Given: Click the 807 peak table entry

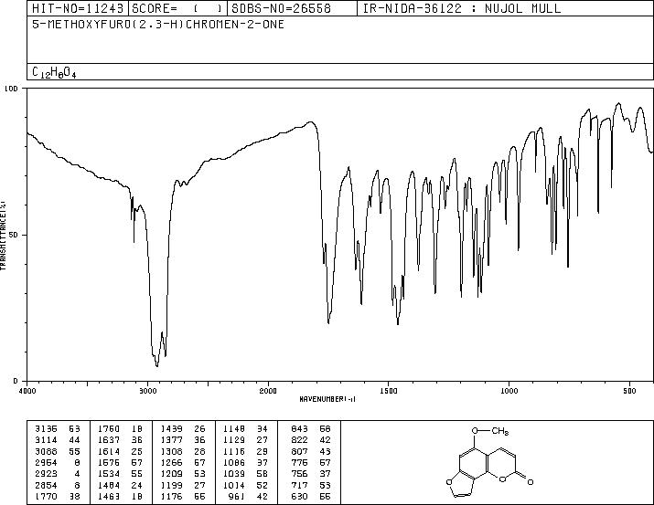Looking at the screenshot, I should (311, 451).
